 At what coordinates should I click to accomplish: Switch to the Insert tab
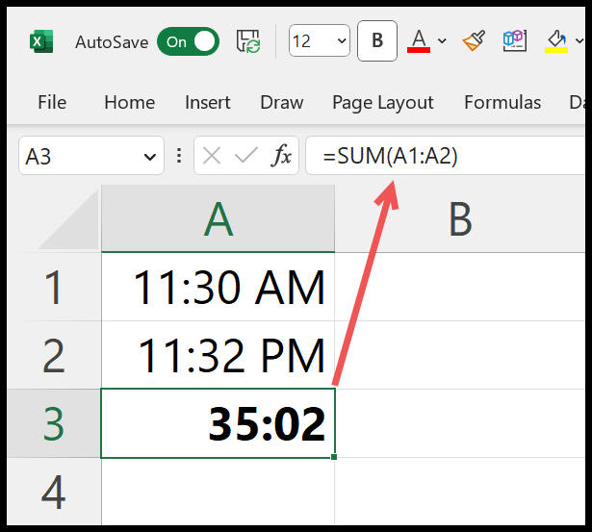[x=208, y=103]
